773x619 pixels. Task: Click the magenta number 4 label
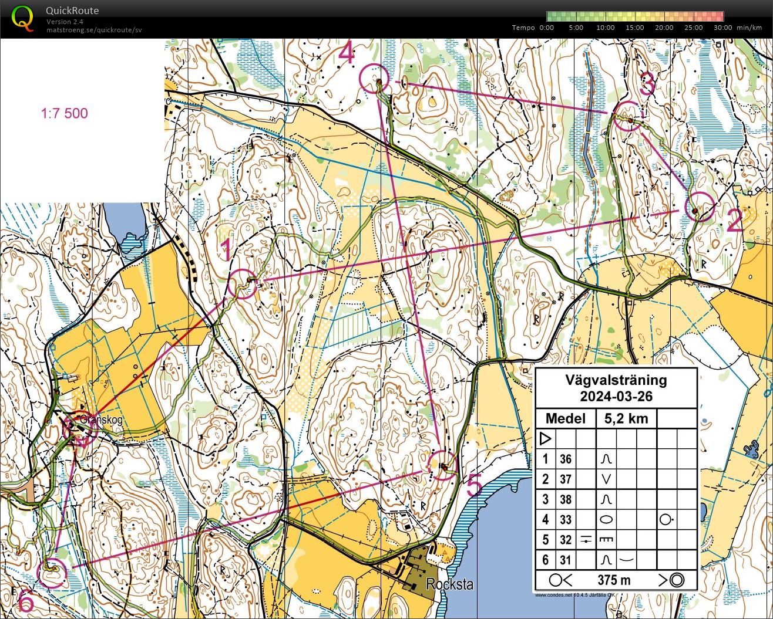(x=347, y=53)
